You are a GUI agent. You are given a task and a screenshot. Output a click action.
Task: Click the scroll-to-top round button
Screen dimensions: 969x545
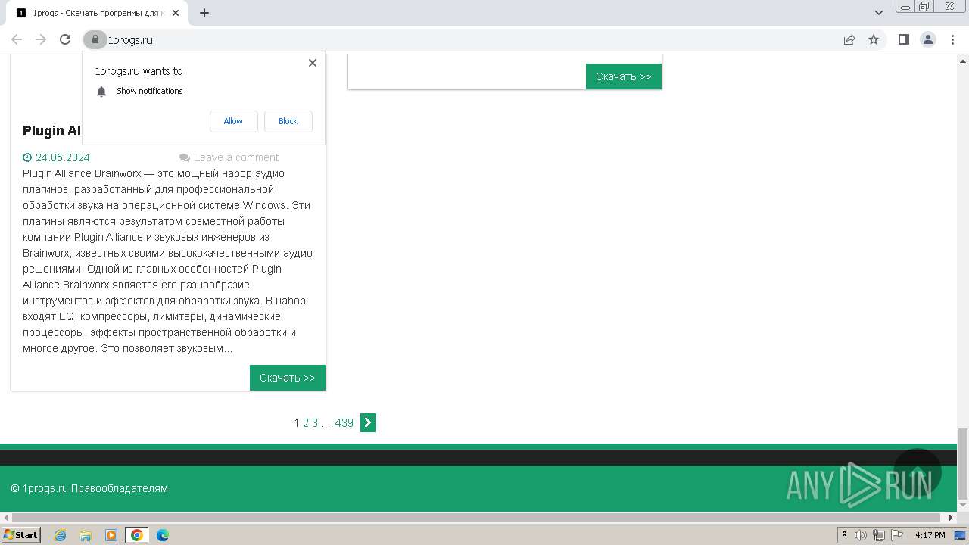click(x=918, y=472)
